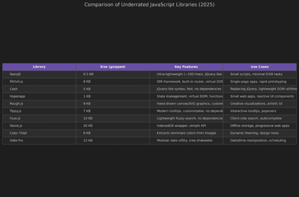Select the Hyperapp library cell

pos(39,96)
